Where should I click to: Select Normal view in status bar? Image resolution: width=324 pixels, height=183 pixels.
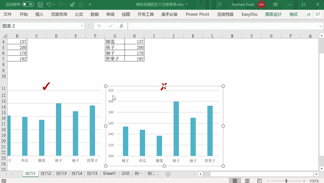235,181
